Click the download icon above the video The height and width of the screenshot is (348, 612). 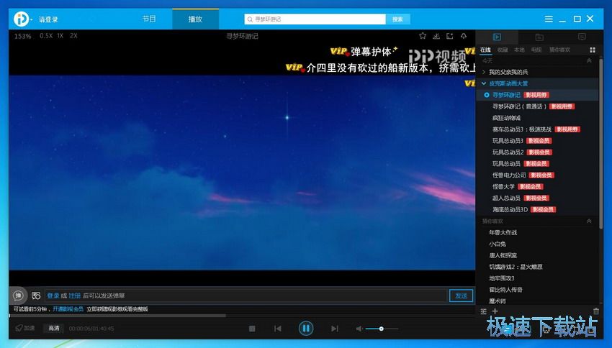[436, 36]
